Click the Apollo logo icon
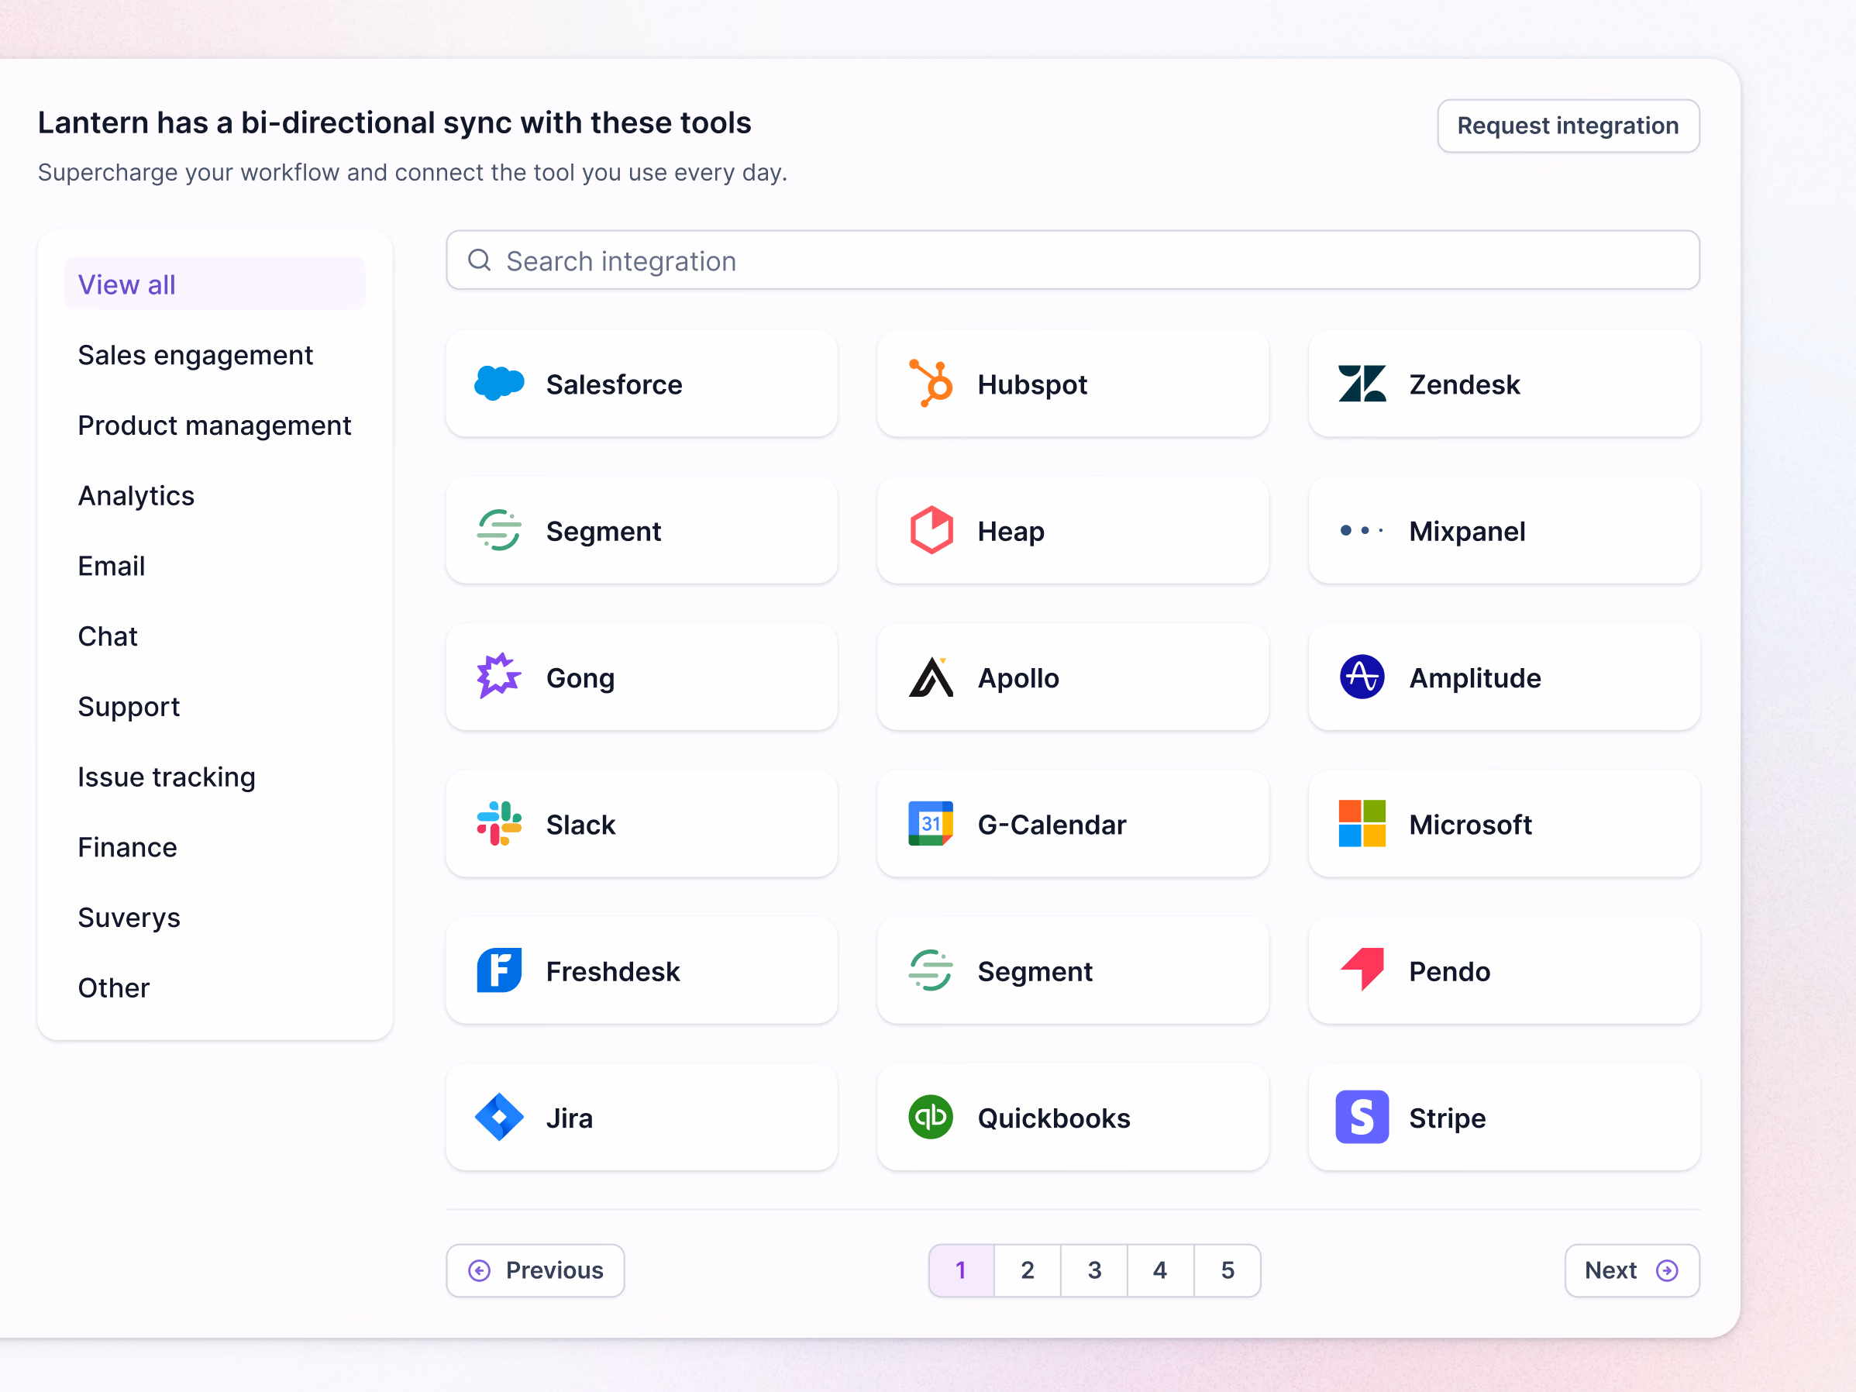This screenshot has width=1856, height=1392. pyautogui.click(x=931, y=677)
